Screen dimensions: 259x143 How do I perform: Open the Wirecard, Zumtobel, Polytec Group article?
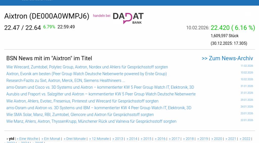87,67
